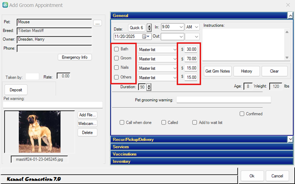The width and height of the screenshot is (295, 184).
Task: Collapse the General section arrow
Action: point(290,16)
